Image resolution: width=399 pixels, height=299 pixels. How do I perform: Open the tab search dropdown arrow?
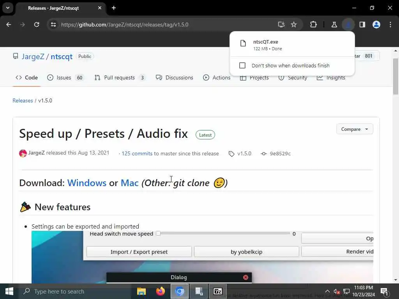pyautogui.click(x=8, y=8)
